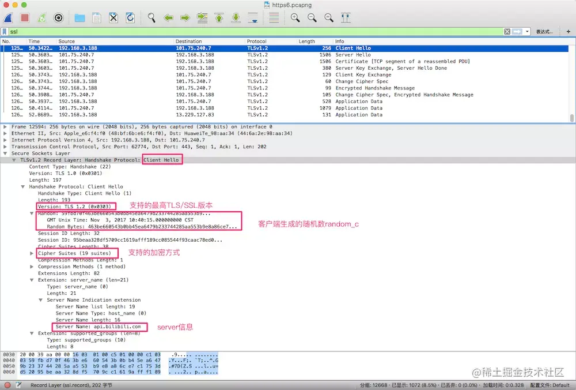Add a filter button with plus
576x390 pixels.
pos(569,32)
